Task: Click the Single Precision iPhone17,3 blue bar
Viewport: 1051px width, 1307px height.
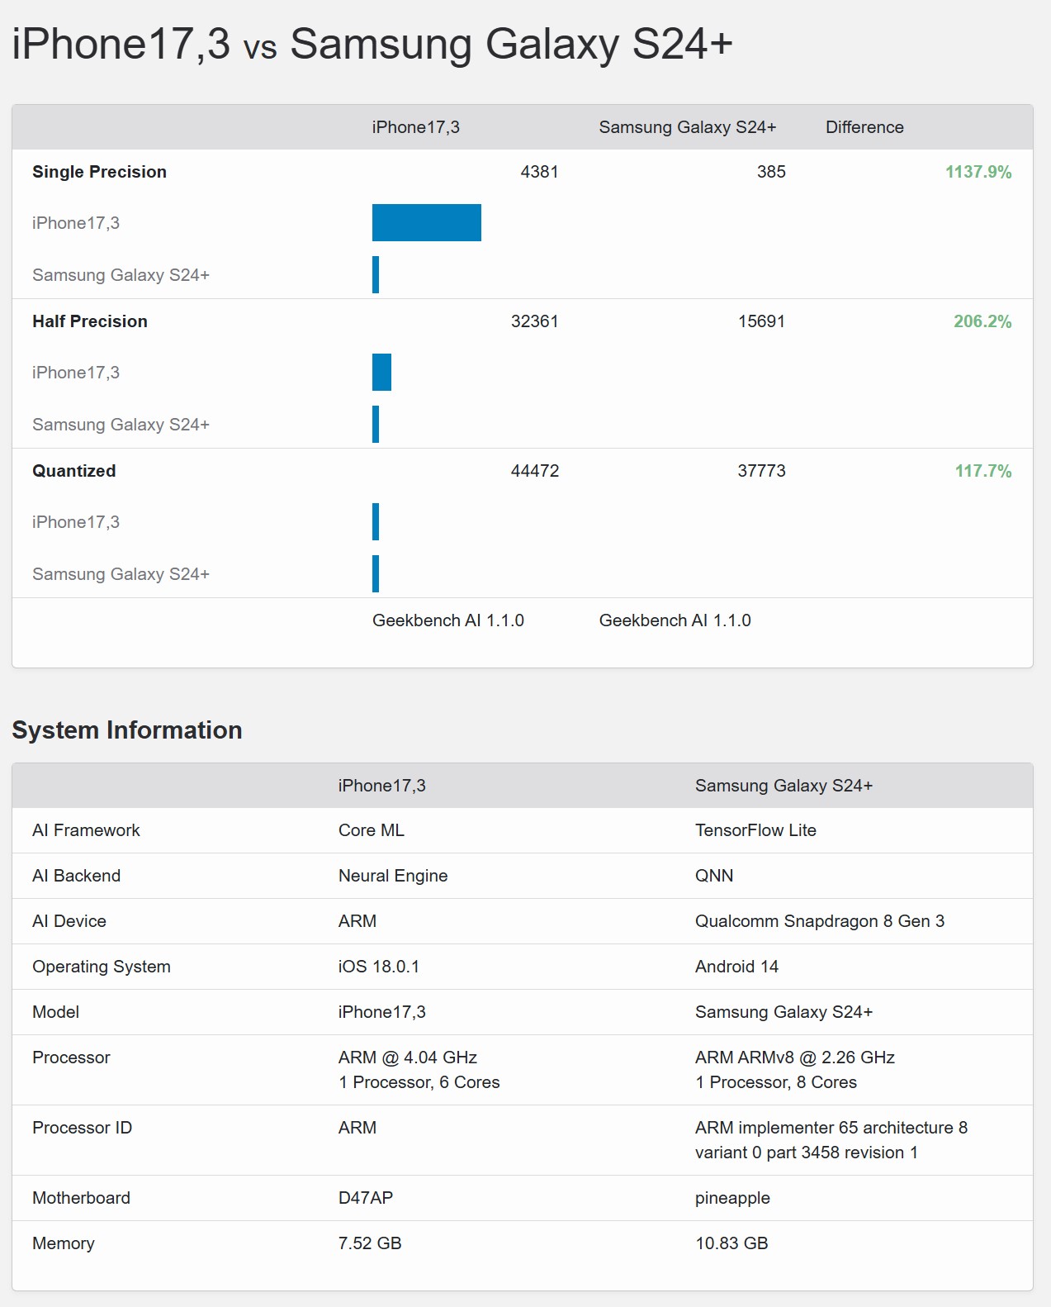Action: 426,223
